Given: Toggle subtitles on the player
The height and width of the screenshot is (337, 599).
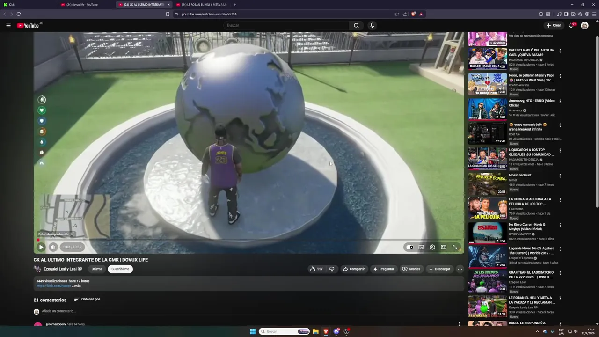Looking at the screenshot, I should [421, 247].
